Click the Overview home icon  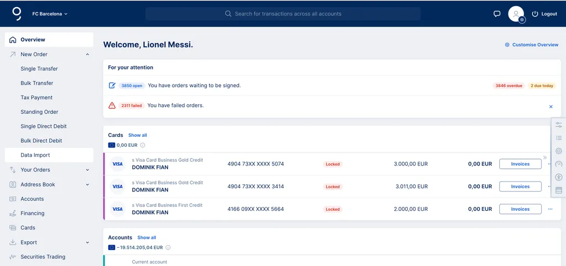[13, 40]
